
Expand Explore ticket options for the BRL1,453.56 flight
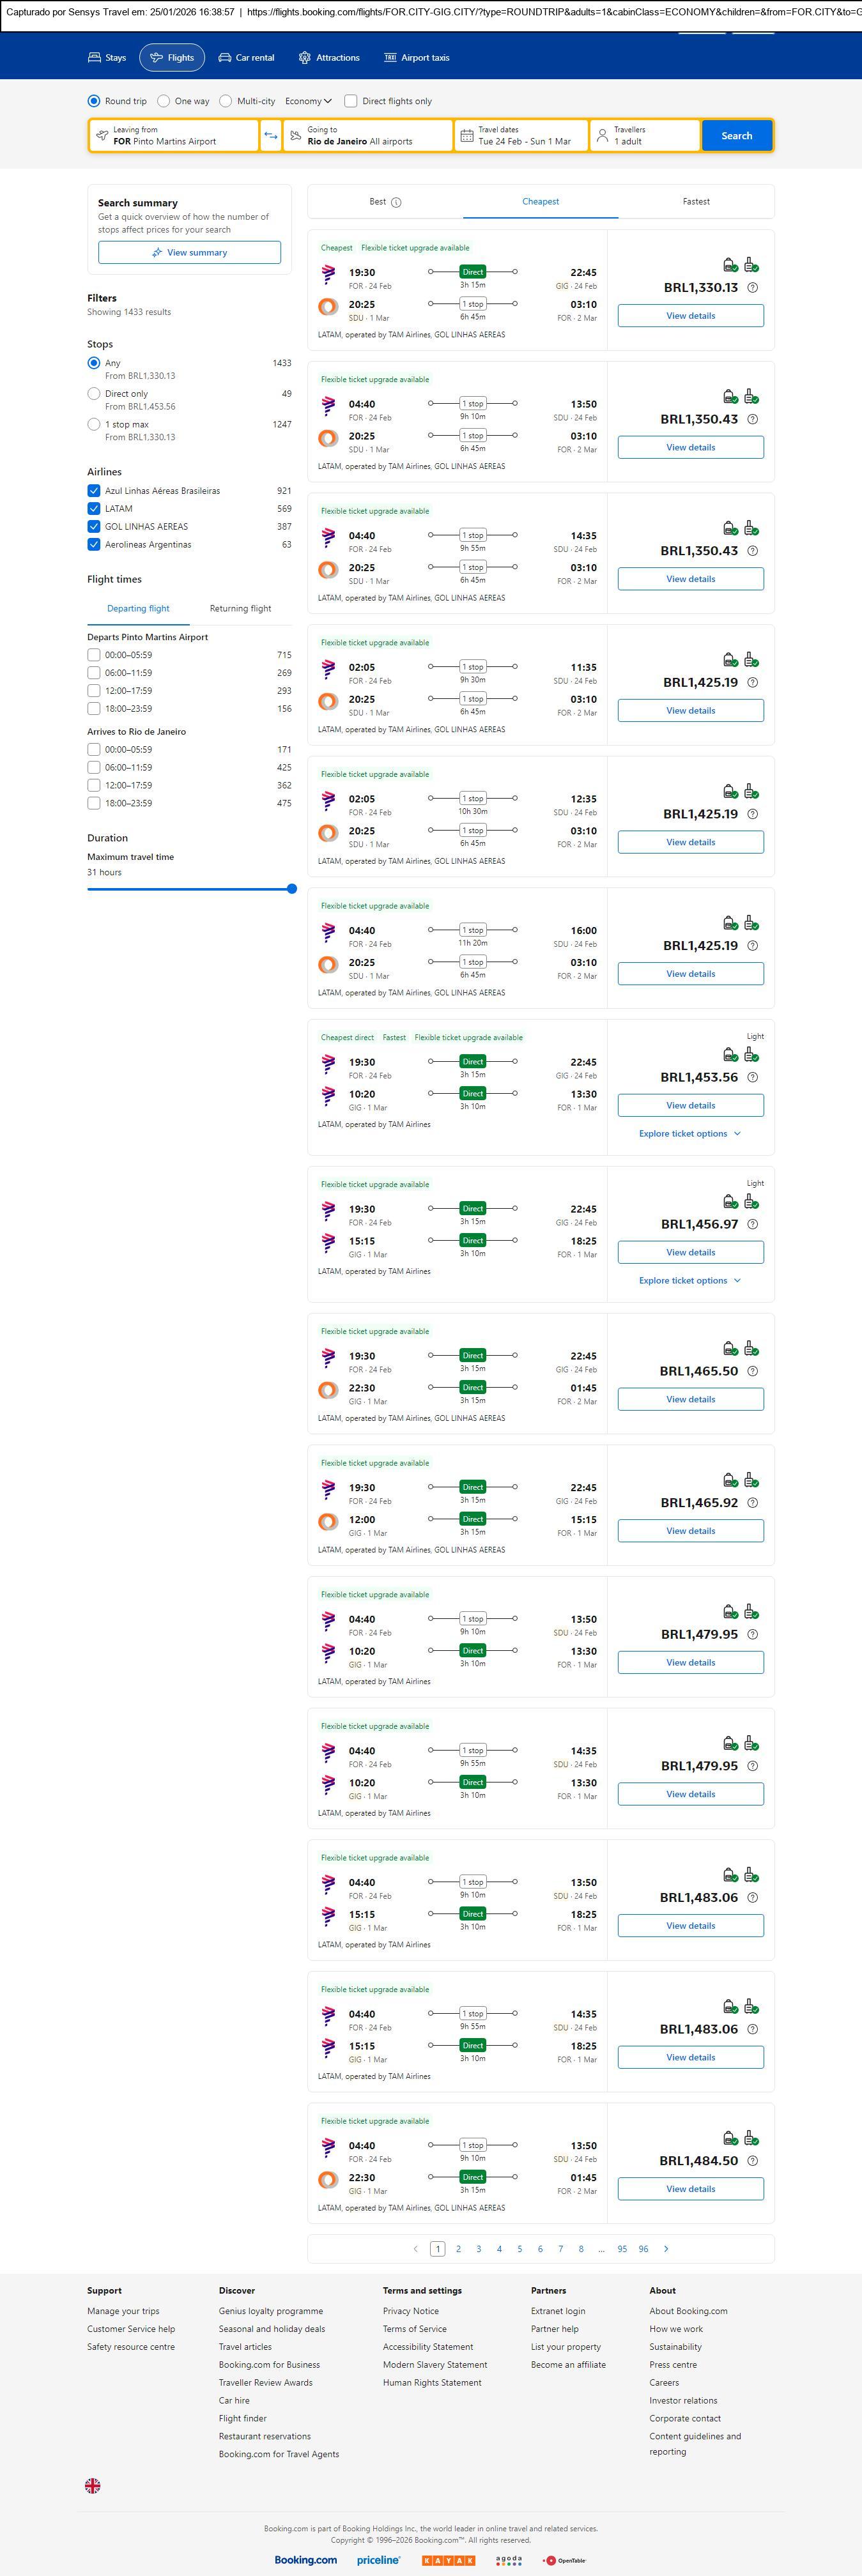690,1134
